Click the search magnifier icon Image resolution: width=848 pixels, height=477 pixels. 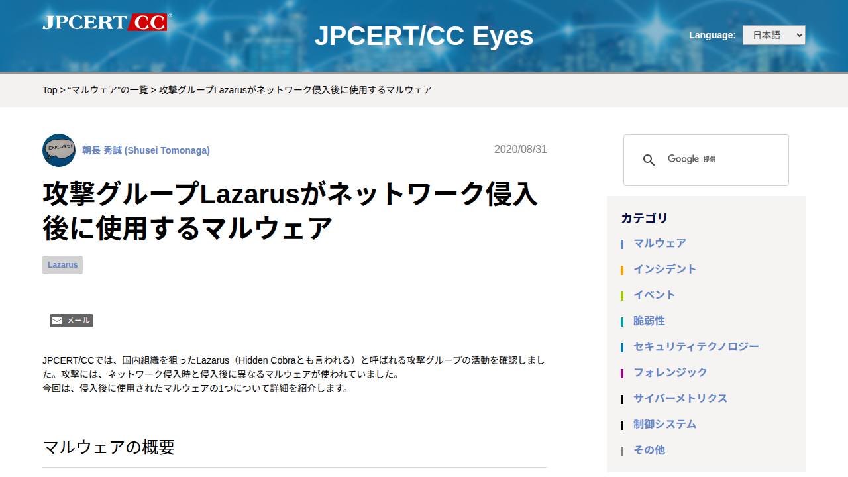click(649, 160)
